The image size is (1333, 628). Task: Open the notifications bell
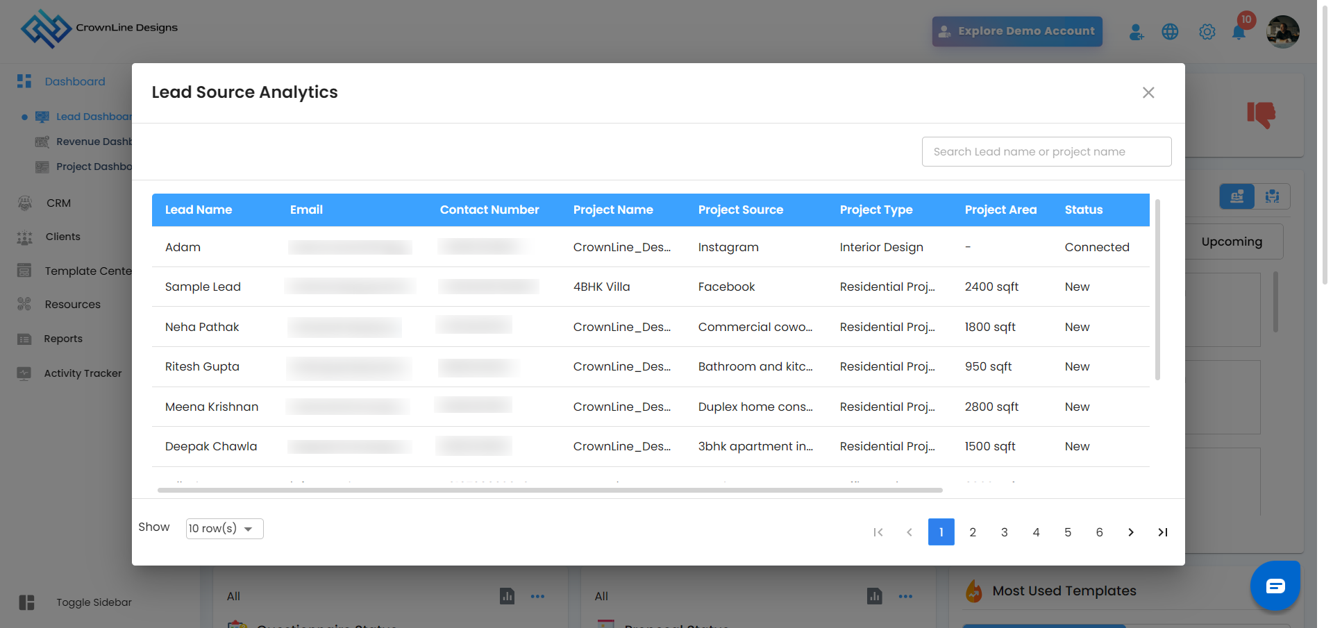(x=1239, y=32)
